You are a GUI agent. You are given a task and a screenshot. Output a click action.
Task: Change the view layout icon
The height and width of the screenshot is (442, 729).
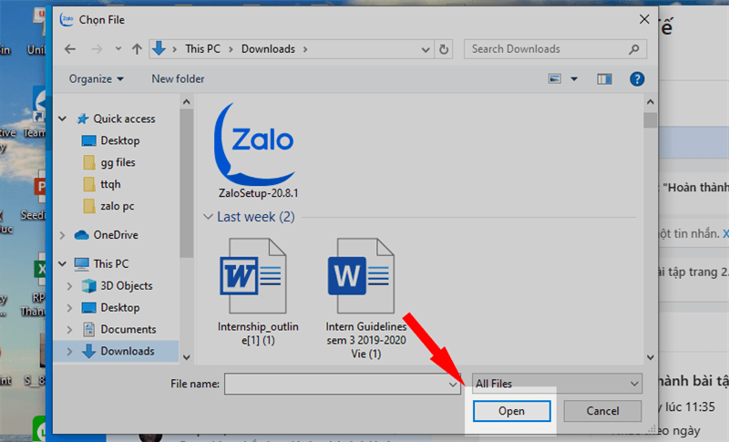click(555, 78)
